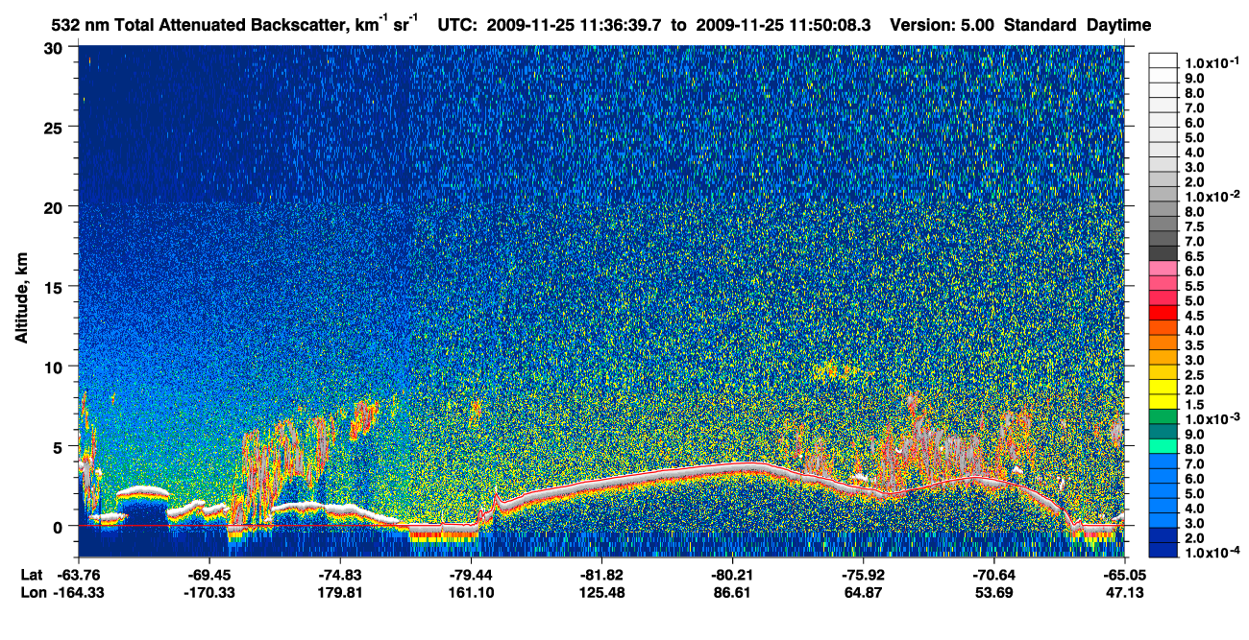Image resolution: width=1249 pixels, height=640 pixels.
Task: Click latitude value '-63.76'
Action: point(79,575)
